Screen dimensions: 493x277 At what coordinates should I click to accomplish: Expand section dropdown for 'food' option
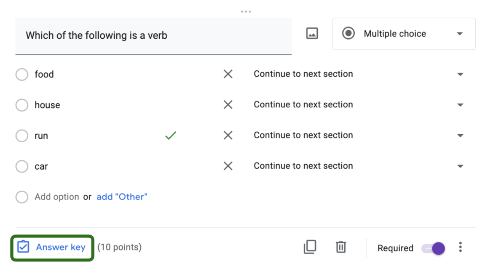pos(460,75)
